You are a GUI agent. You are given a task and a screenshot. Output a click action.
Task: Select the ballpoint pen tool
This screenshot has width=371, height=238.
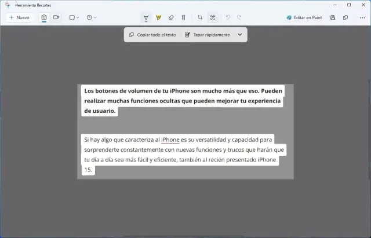tap(145, 17)
